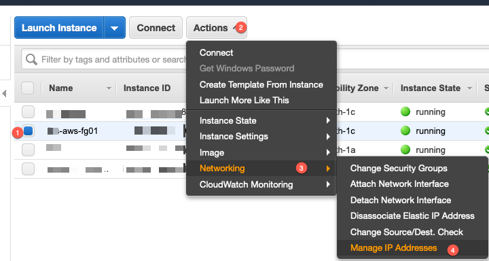The width and height of the screenshot is (489, 261).
Task: Open the Actions dropdown button
Action: coord(217,28)
